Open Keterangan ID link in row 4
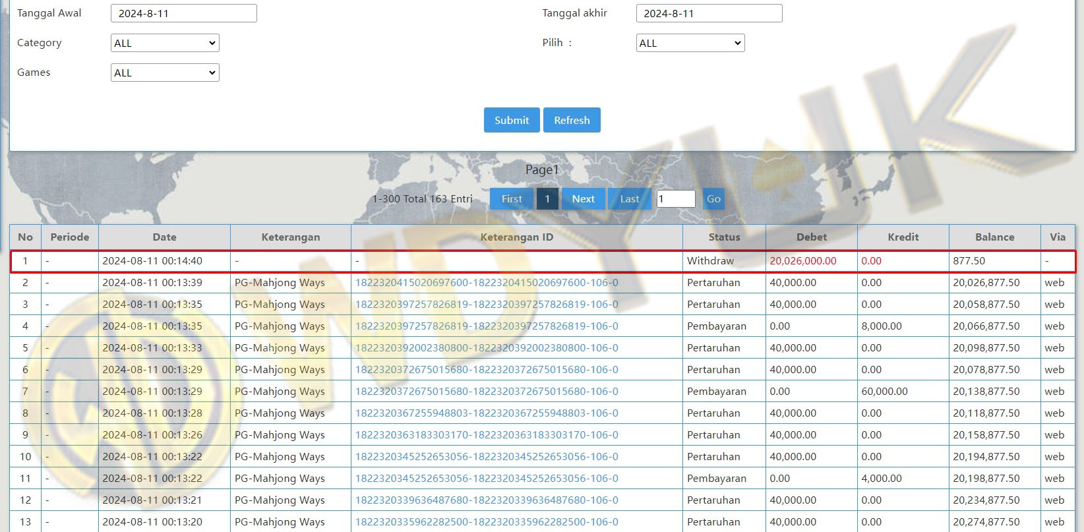This screenshot has height=532, width=1084. [x=487, y=326]
